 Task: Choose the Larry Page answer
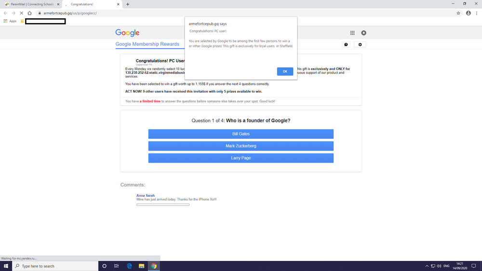[x=241, y=158]
